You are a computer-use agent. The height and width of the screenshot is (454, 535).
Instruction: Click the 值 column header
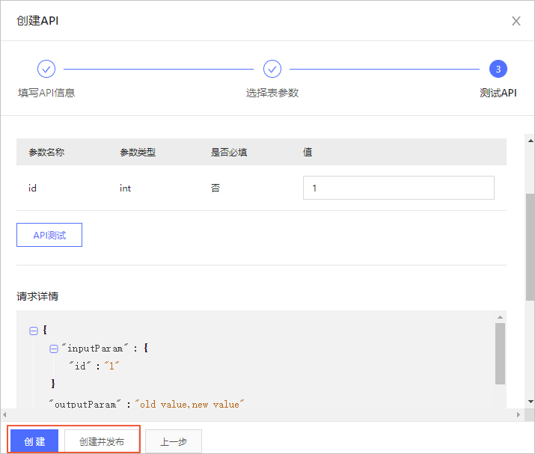308,152
